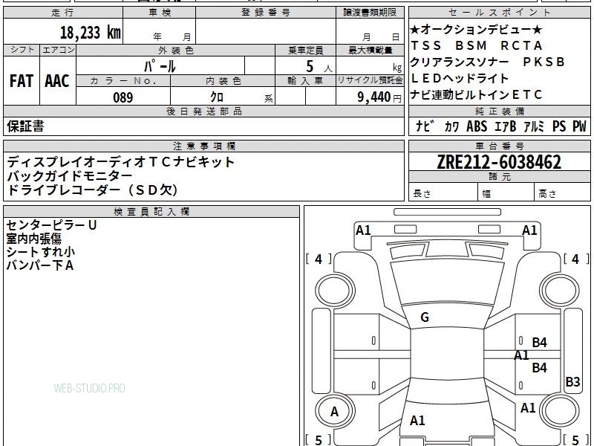Click the ドライブレコーダー(SD欠) note

coord(92,190)
